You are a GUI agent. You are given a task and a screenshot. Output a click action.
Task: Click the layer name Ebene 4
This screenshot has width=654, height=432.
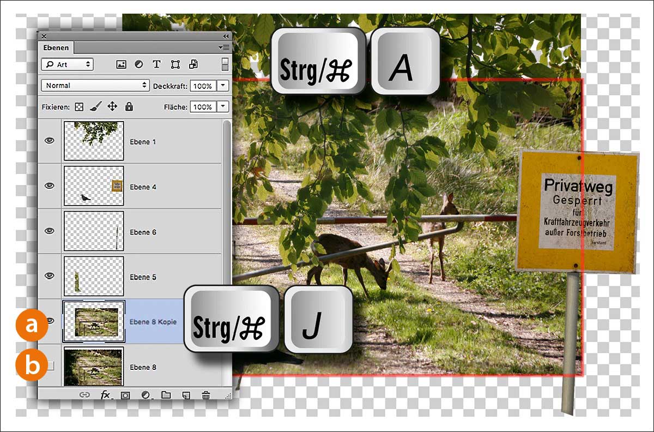tap(143, 187)
